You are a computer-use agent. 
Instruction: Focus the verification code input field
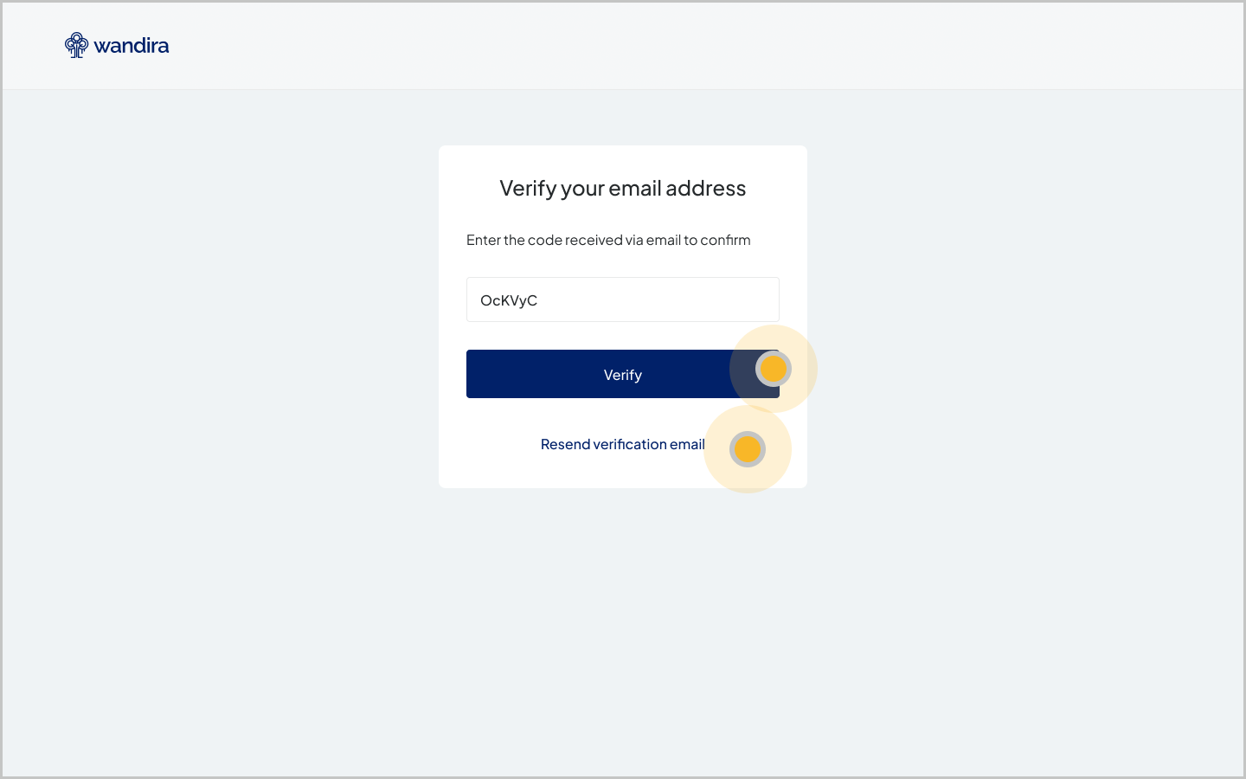pos(623,299)
